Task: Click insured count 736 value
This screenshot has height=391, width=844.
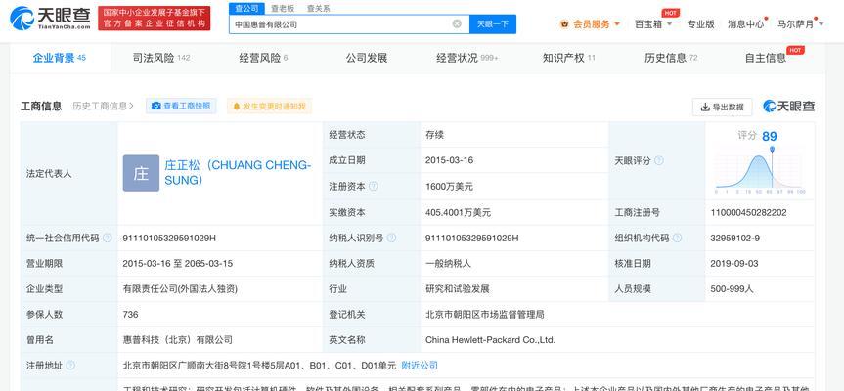Action: (x=130, y=314)
